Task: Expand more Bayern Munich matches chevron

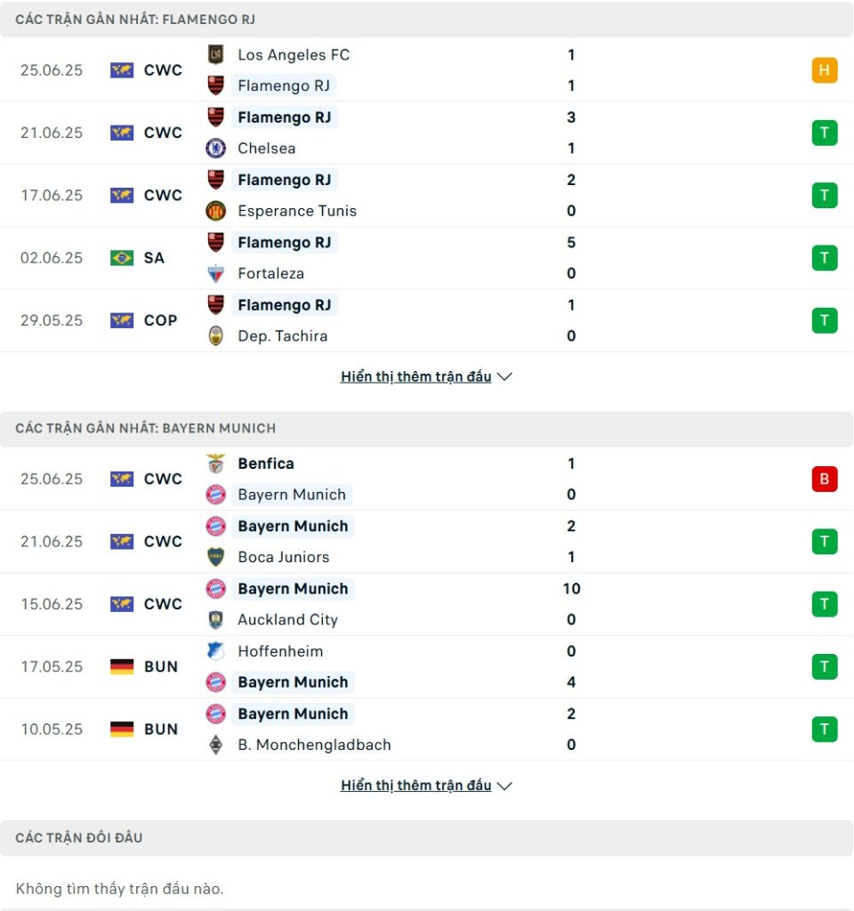Action: click(x=504, y=786)
